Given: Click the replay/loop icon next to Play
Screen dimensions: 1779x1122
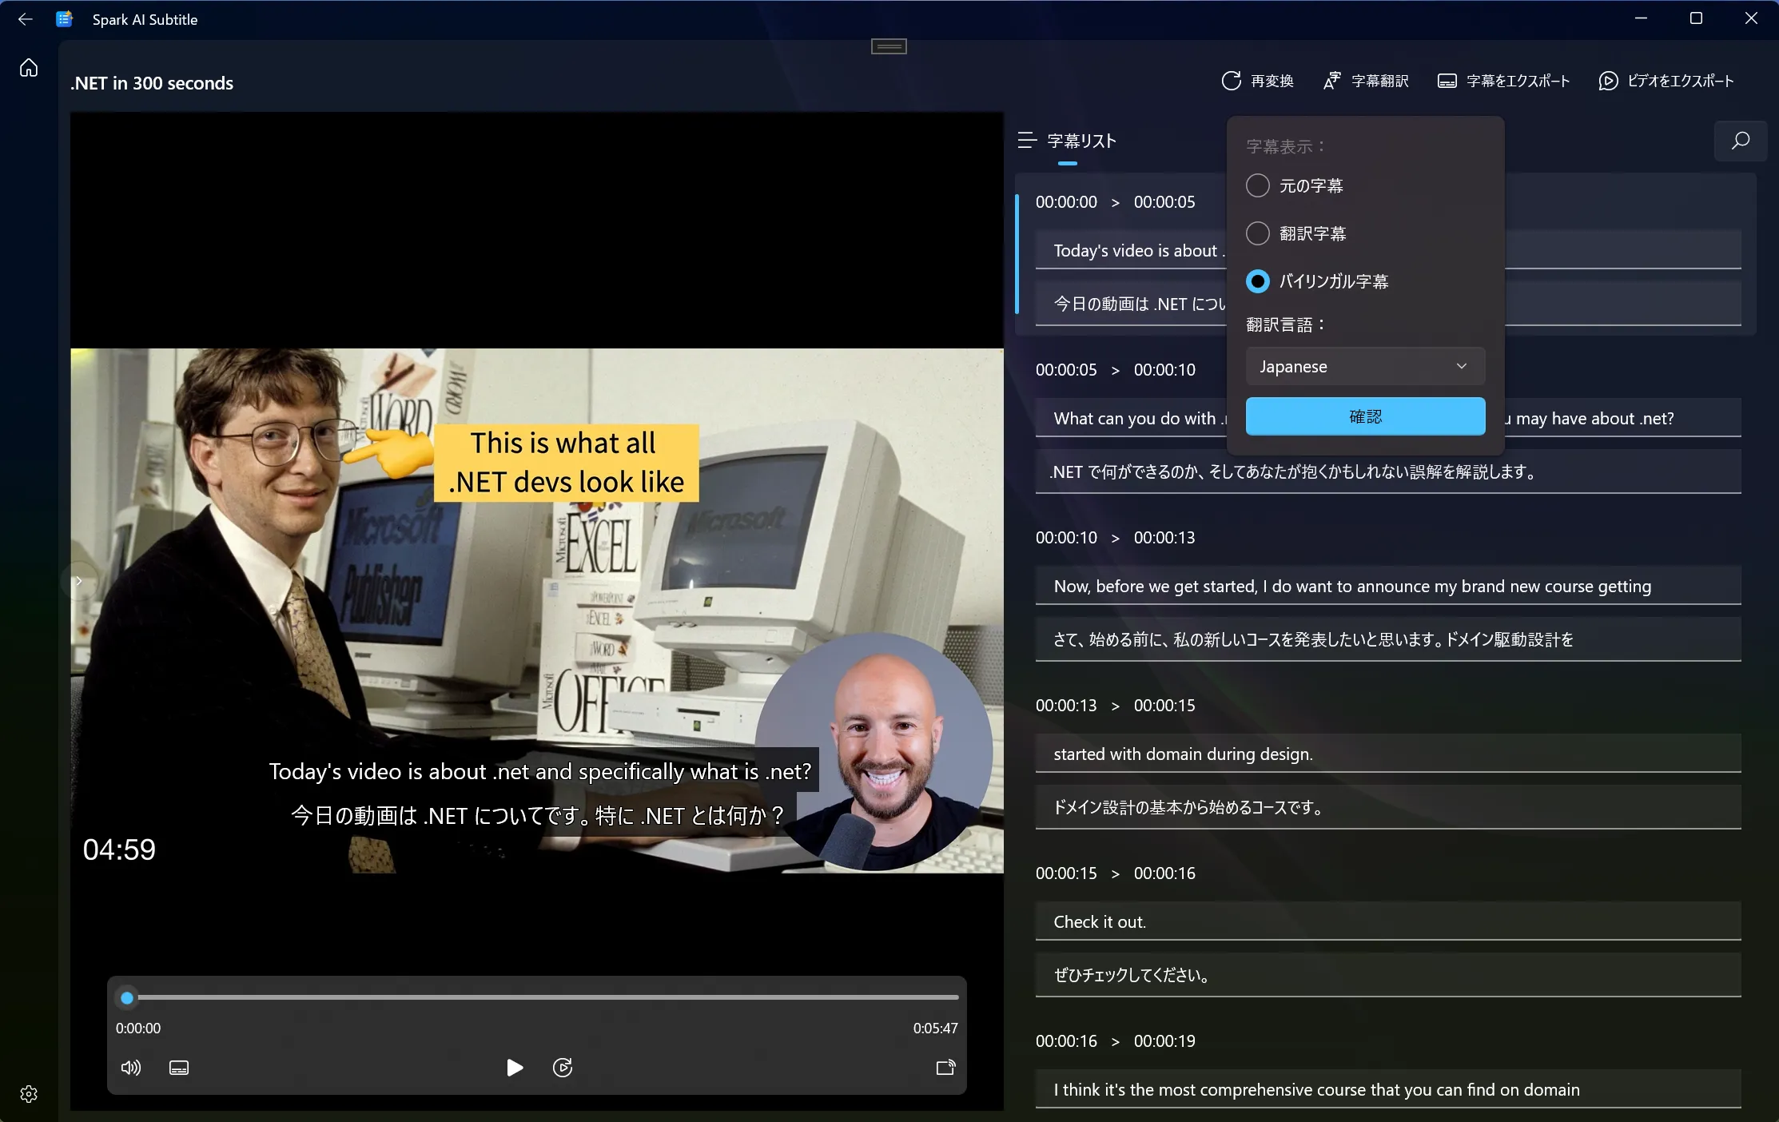Looking at the screenshot, I should [563, 1068].
